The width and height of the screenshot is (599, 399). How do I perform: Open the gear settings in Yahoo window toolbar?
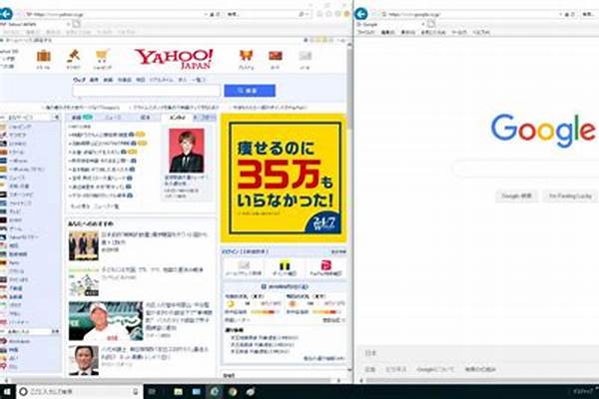(x=337, y=14)
